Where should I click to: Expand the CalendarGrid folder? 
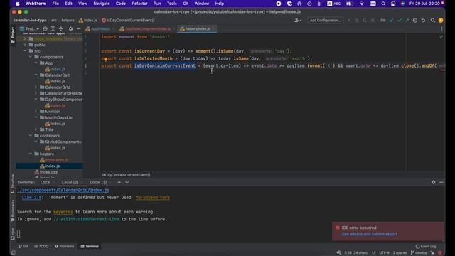36,87
